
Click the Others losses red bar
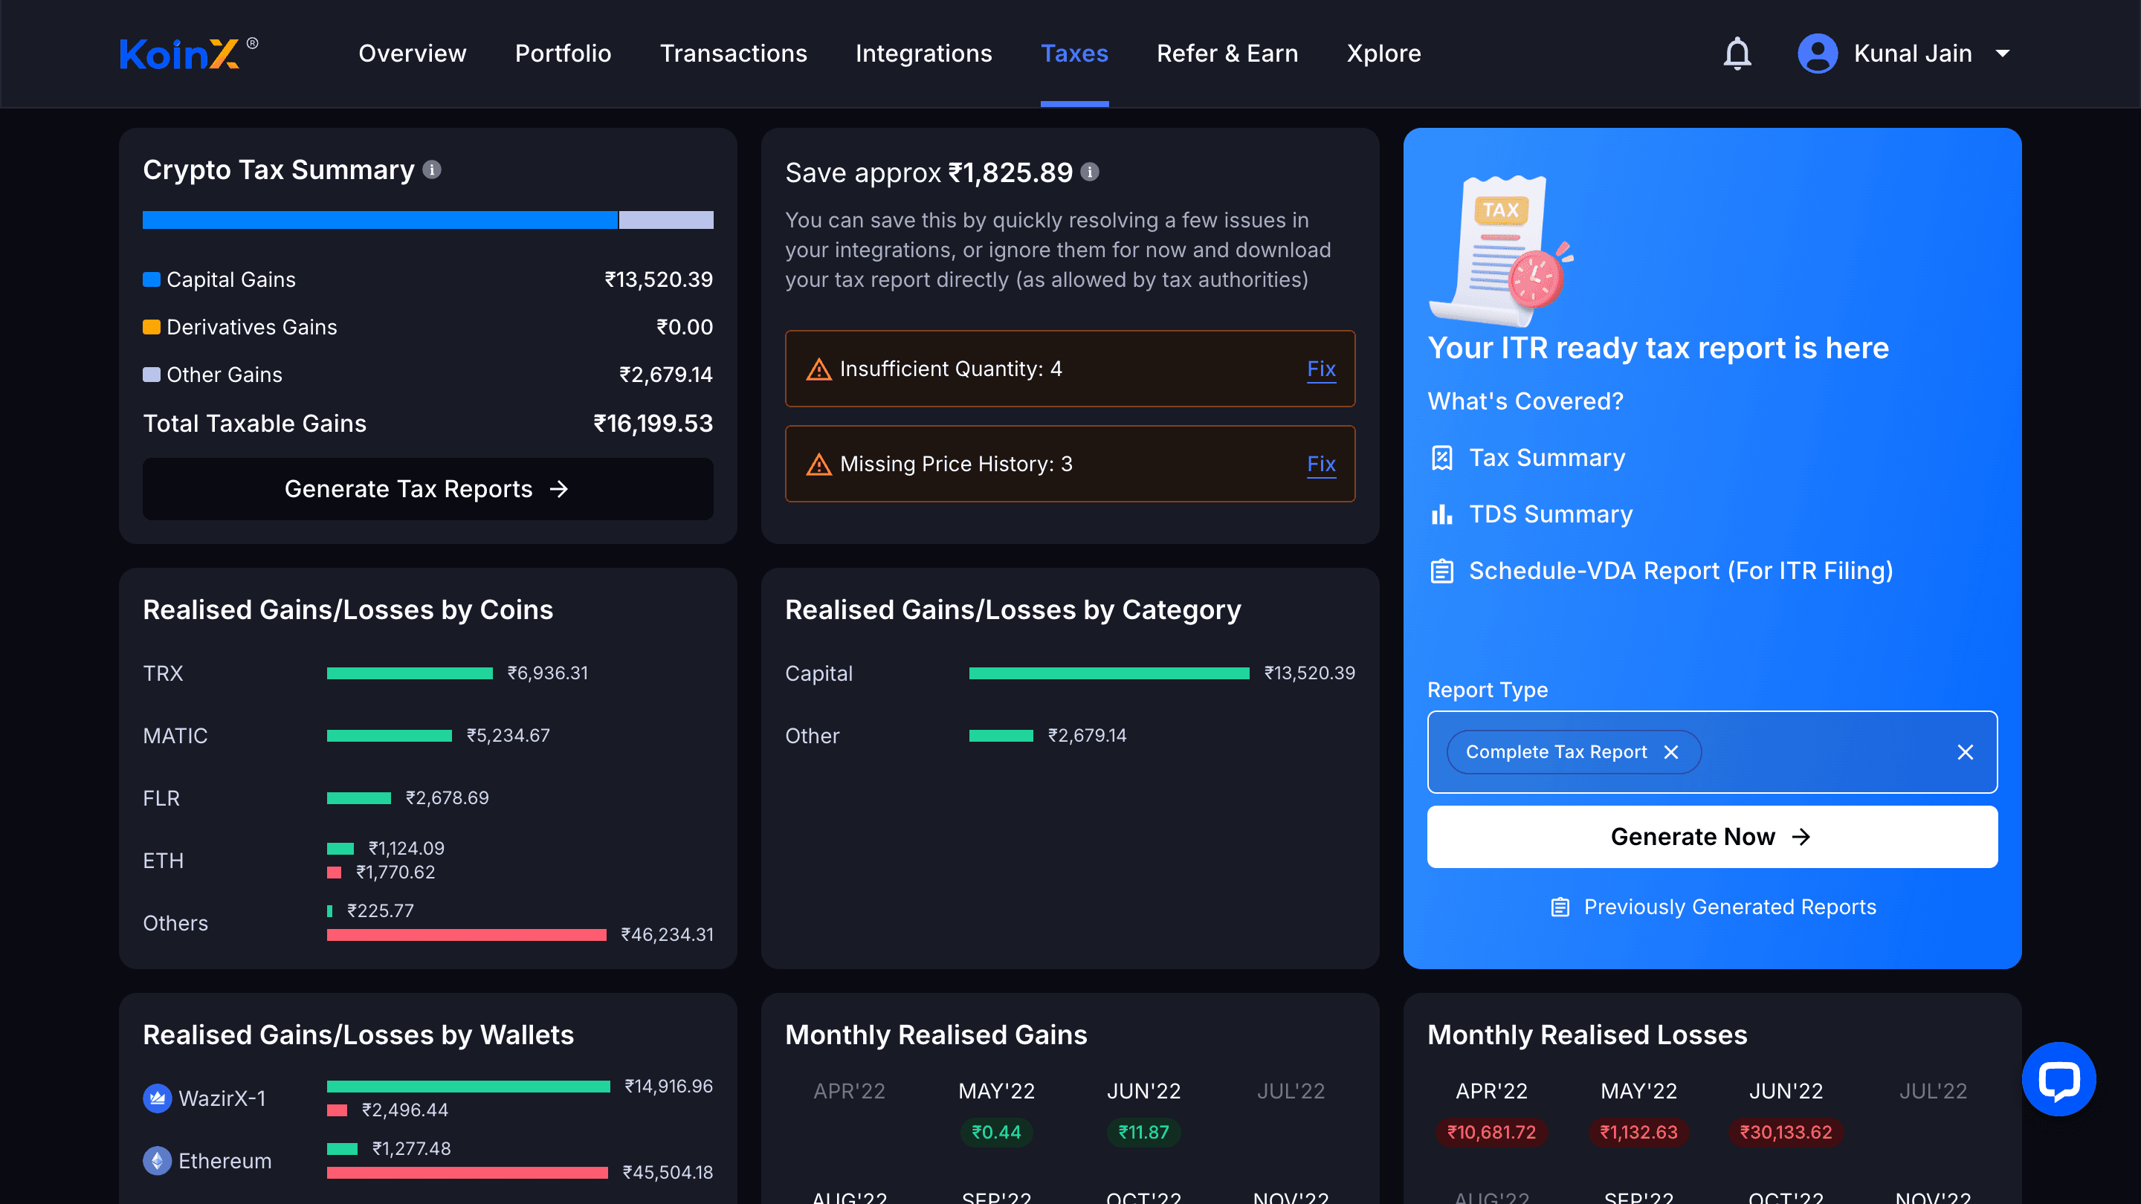(466, 935)
